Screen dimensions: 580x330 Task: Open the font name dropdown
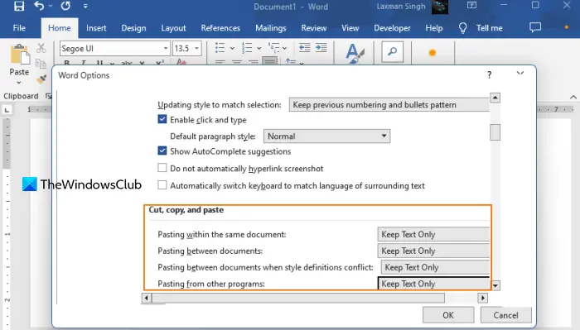click(x=166, y=48)
